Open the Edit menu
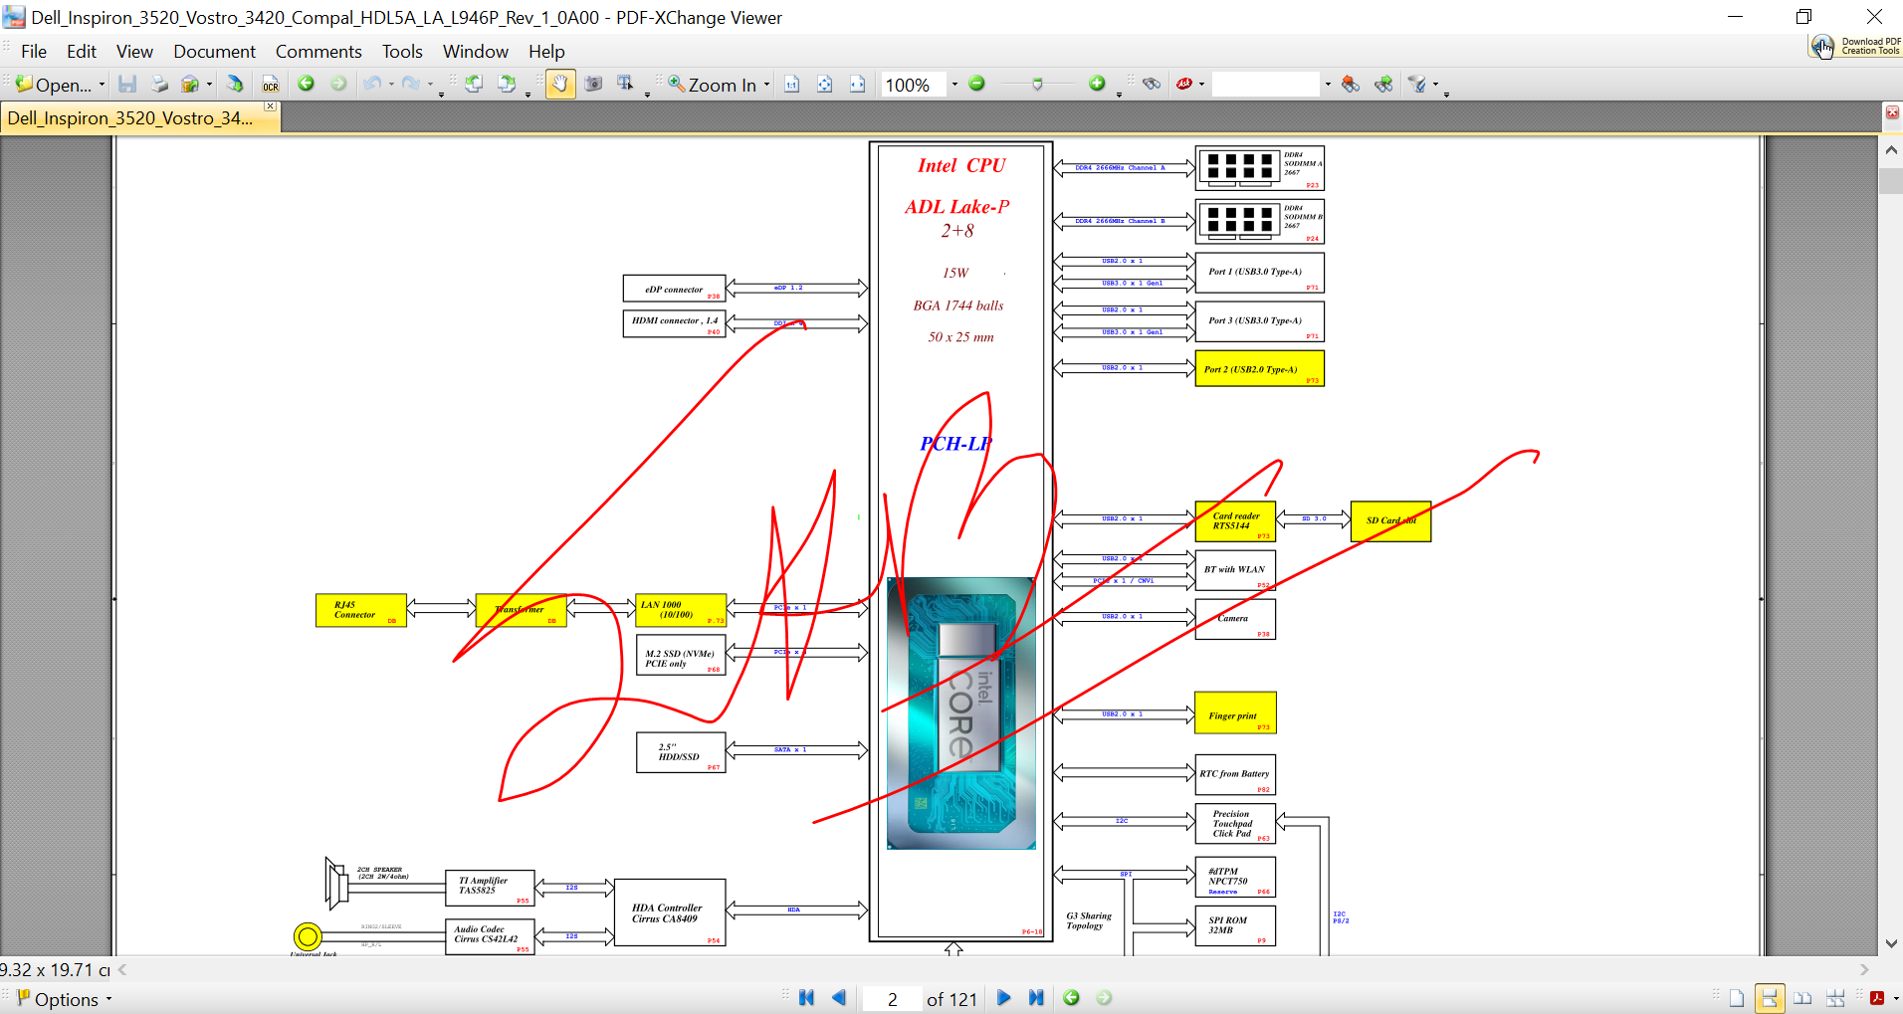Image resolution: width=1903 pixels, height=1014 pixels. coord(82,52)
